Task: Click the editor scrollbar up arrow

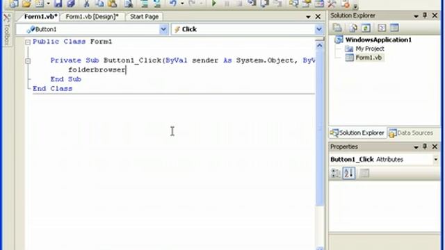Action: (320, 45)
